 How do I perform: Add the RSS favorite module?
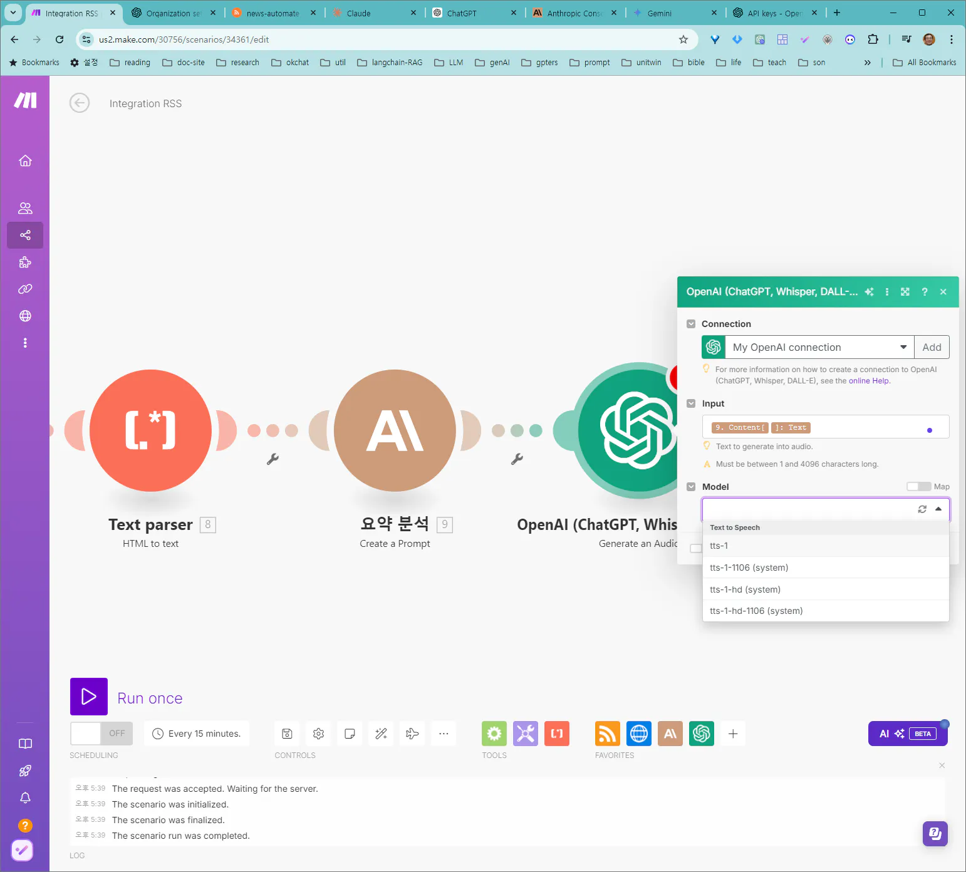point(608,734)
